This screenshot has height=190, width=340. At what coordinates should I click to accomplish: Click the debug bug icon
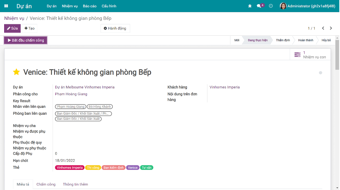[250, 6]
